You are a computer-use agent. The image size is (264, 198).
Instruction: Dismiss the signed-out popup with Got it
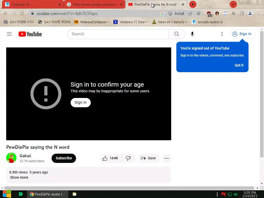[239, 65]
